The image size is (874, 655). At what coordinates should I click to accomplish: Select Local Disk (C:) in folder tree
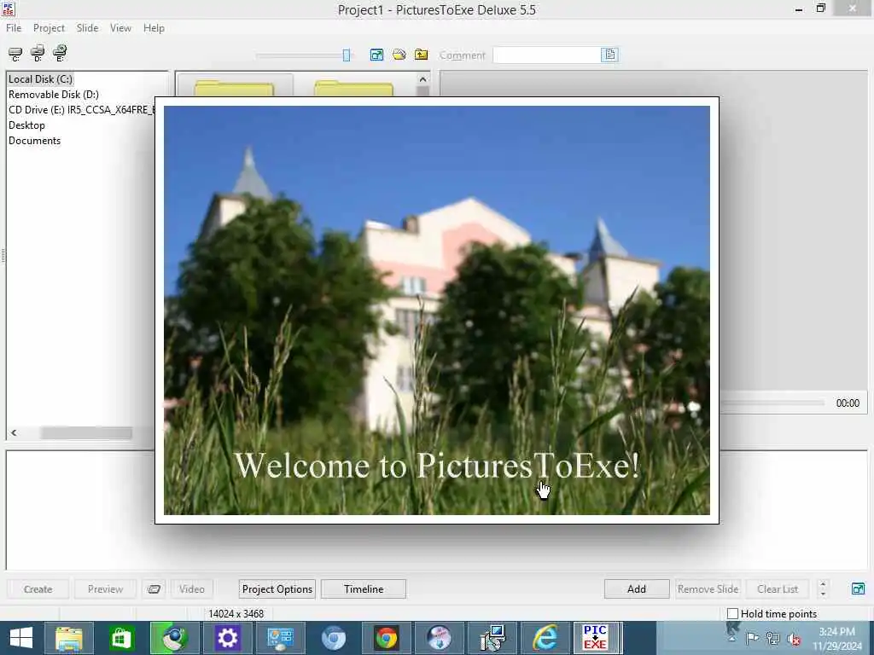(40, 79)
